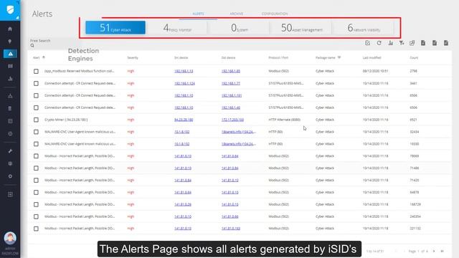The width and height of the screenshot is (459, 258).
Task: Check the Modbus row from source 141.81.0.26
Action: click(36, 204)
